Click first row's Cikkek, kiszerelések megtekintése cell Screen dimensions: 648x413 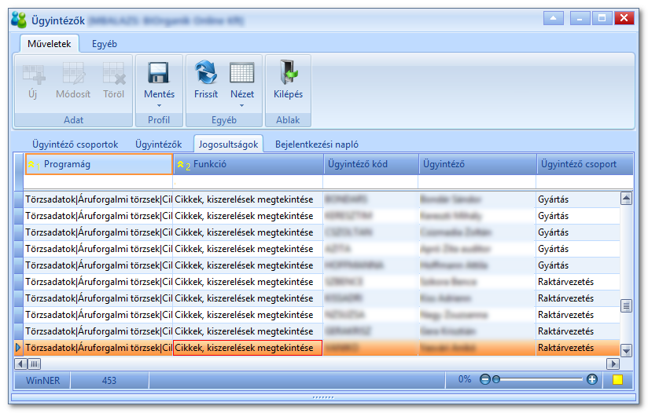(248, 199)
